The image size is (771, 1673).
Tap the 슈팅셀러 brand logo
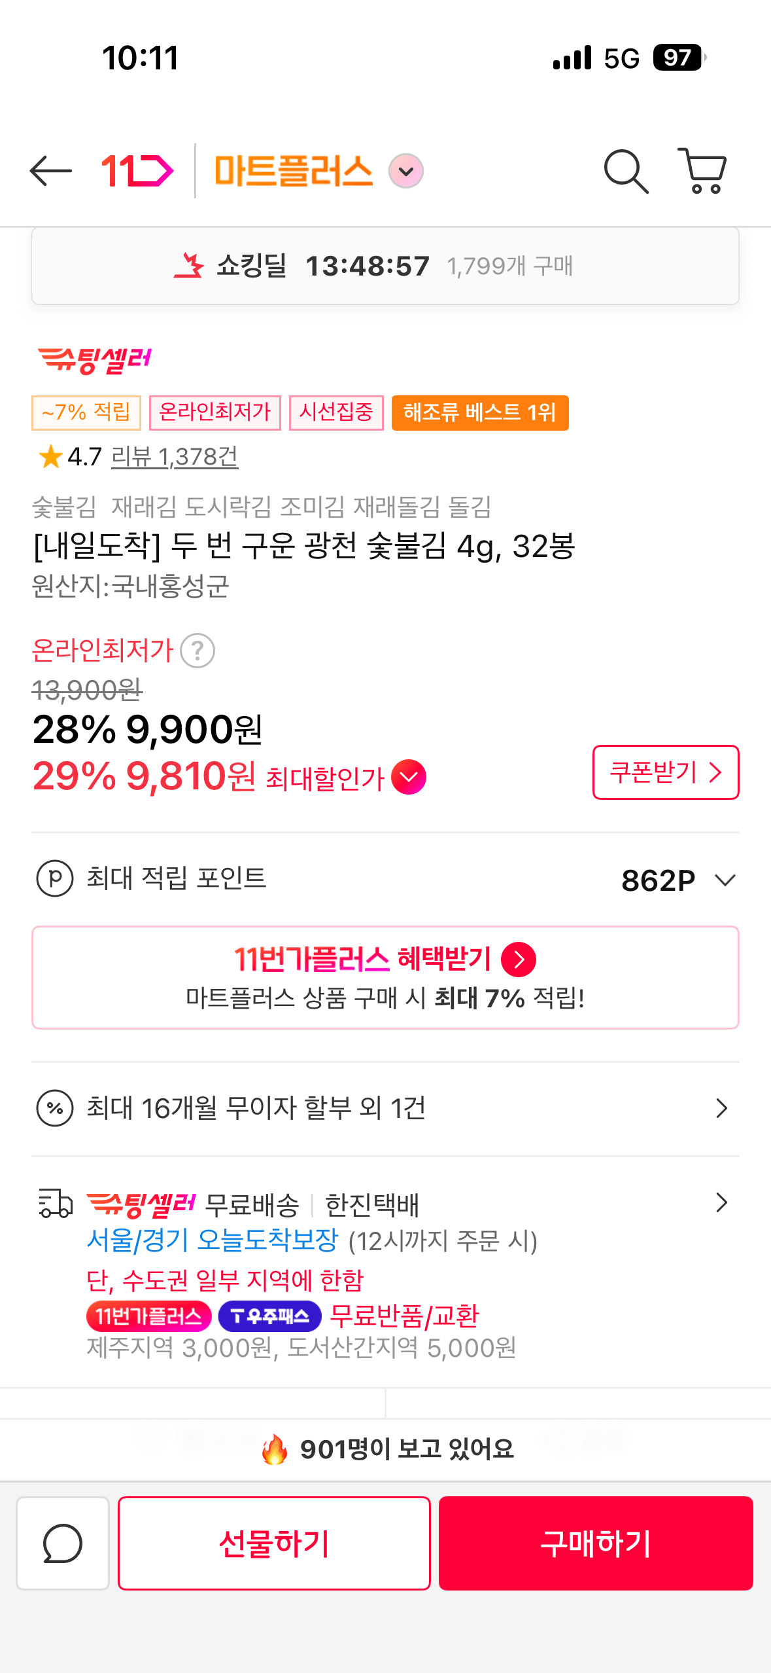click(x=95, y=359)
